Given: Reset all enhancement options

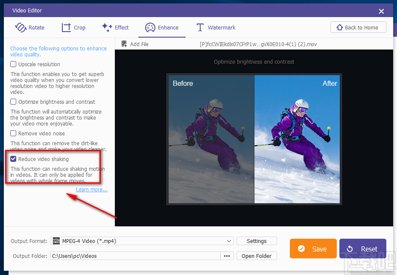Looking at the screenshot, I should (362, 249).
